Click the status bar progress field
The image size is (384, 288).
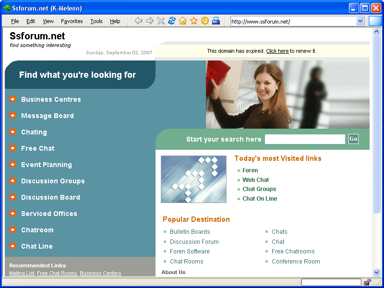coord(331,282)
